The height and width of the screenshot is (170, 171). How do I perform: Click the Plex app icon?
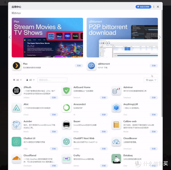point(17,66)
